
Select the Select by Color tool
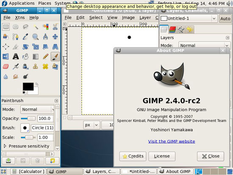[x=45, y=27]
